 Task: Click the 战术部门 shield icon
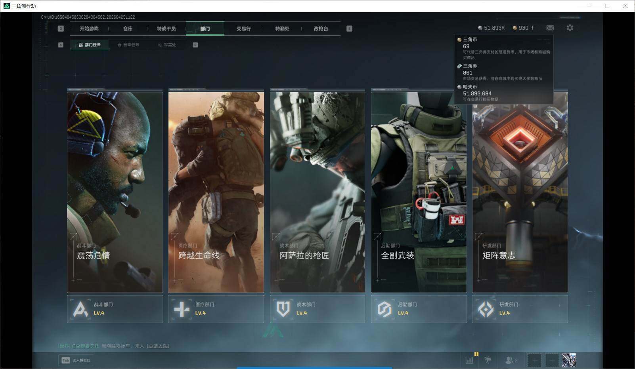(x=283, y=309)
